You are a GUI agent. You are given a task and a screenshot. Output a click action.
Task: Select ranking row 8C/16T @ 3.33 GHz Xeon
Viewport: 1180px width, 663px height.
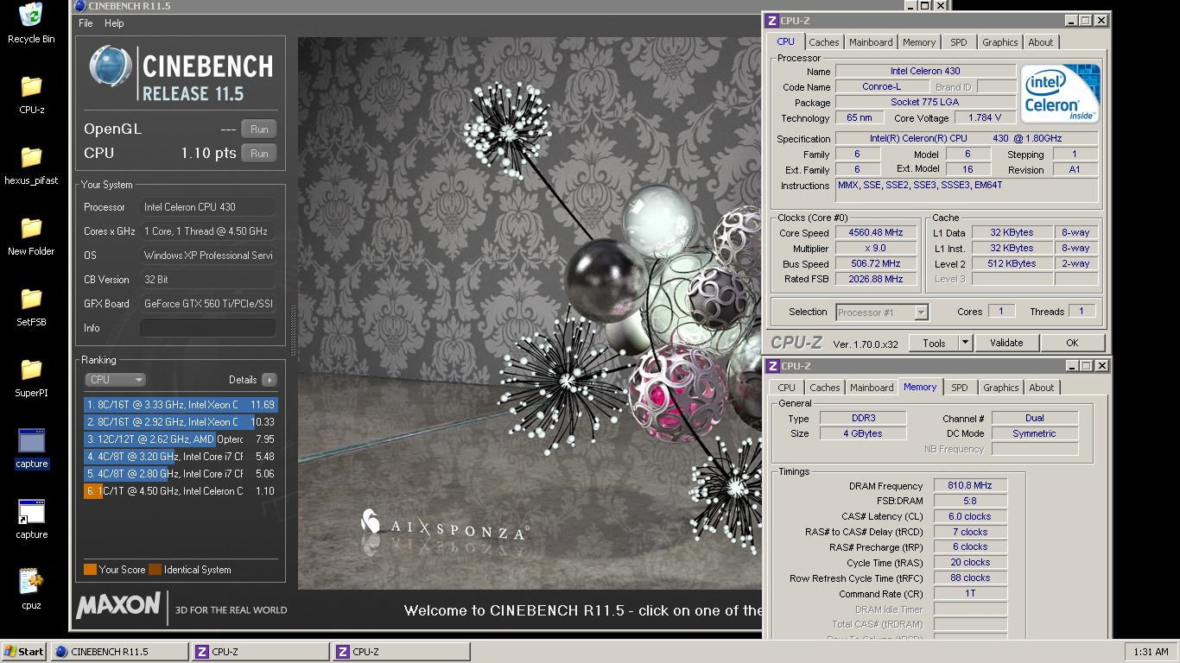[181, 404]
